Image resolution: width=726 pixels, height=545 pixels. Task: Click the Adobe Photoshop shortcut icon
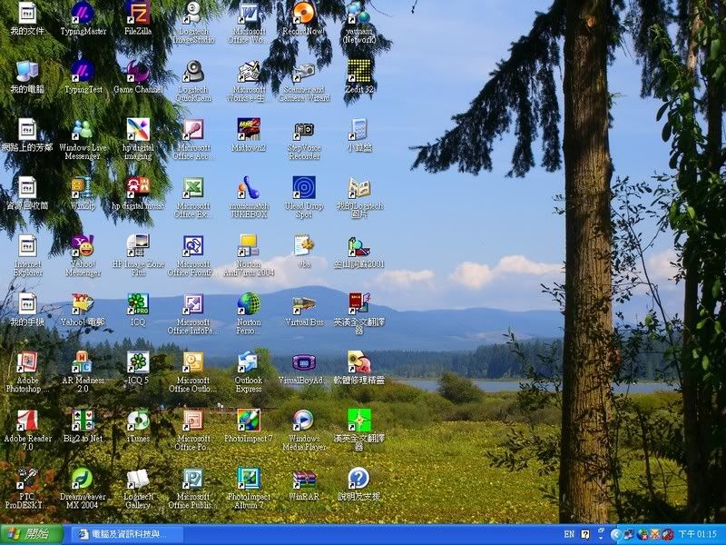point(27,362)
